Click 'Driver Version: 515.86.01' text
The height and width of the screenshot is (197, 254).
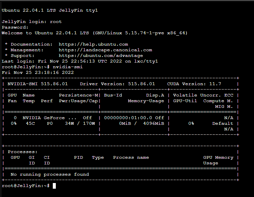point(117,84)
